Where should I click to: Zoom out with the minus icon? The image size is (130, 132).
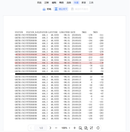(x=56, y=128)
